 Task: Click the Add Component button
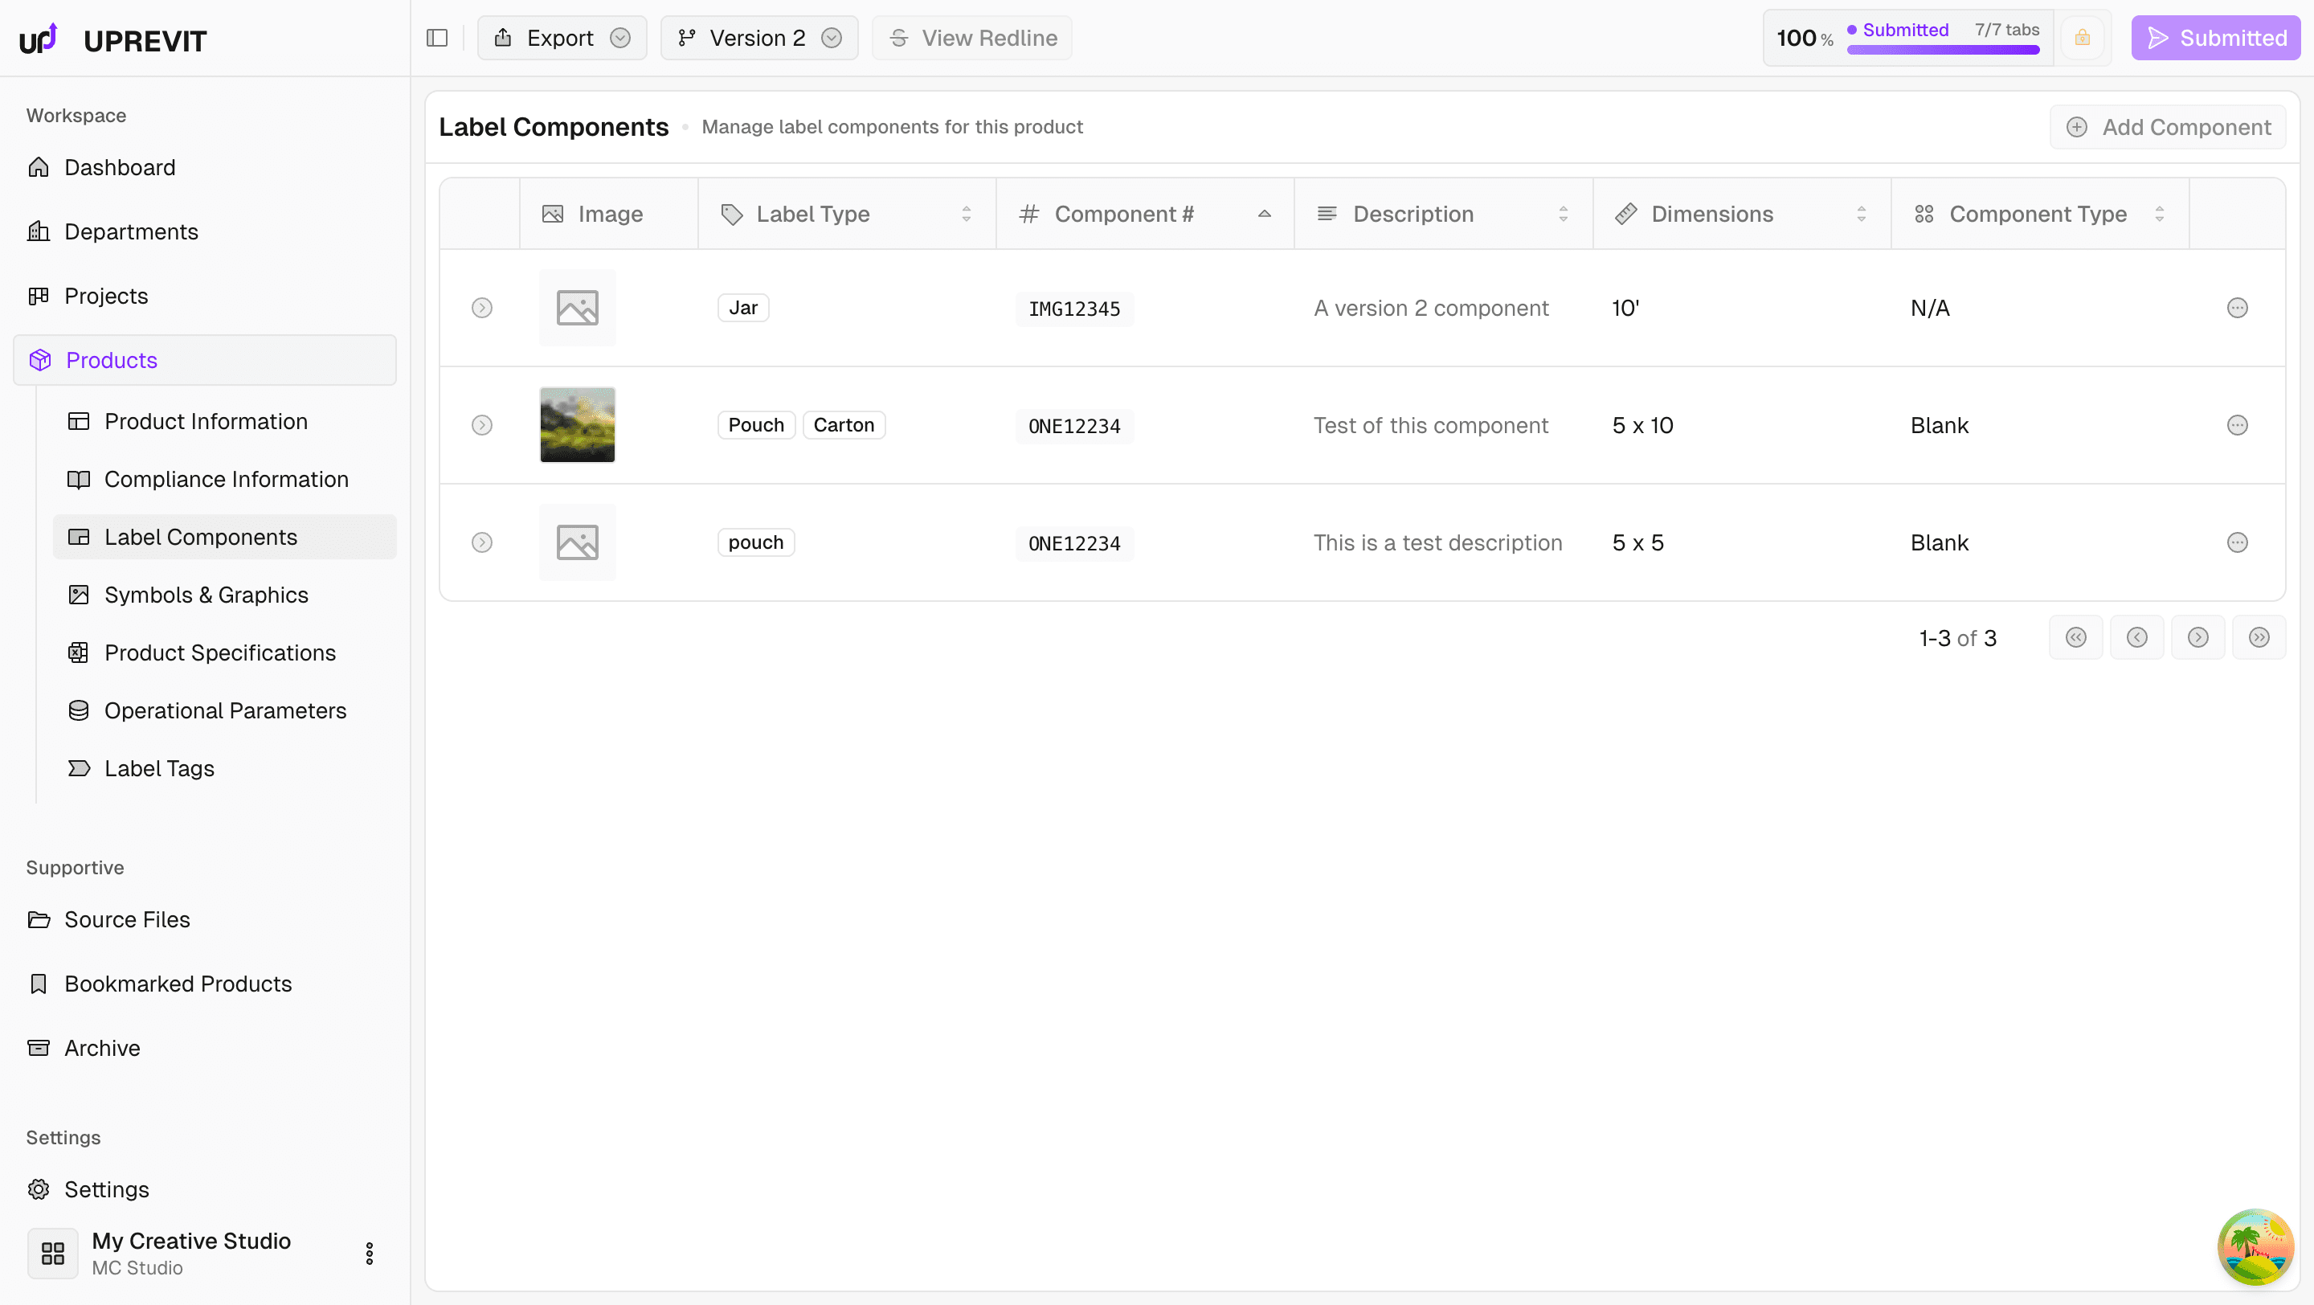click(2168, 128)
